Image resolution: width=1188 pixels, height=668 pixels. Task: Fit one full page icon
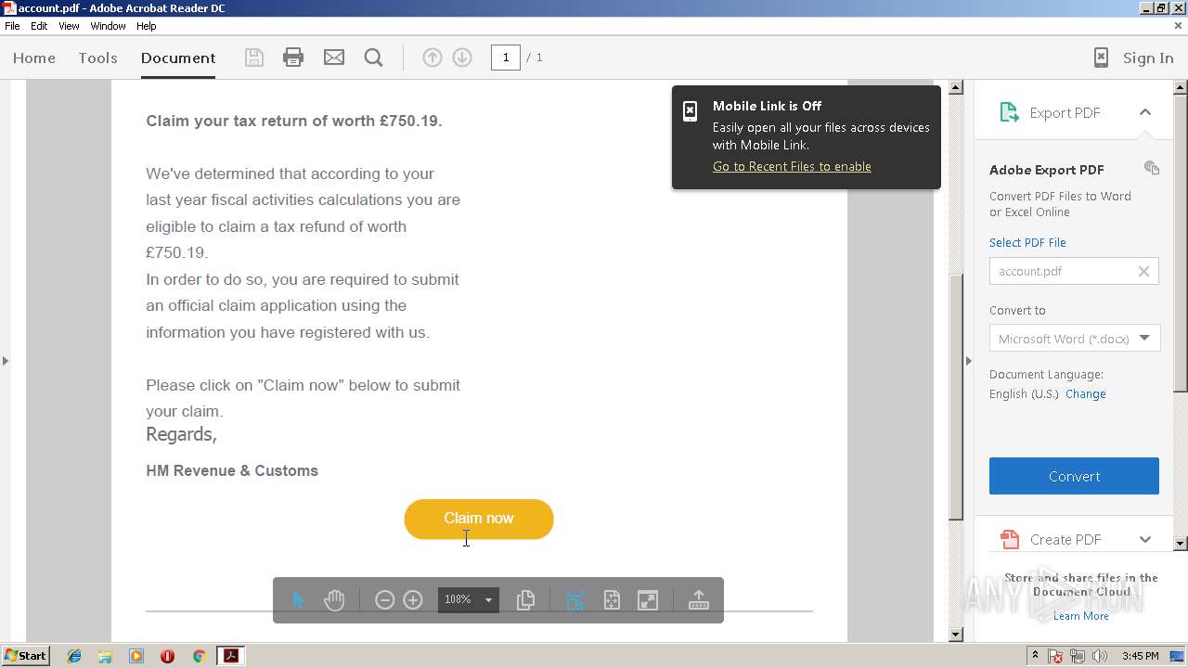pos(612,600)
